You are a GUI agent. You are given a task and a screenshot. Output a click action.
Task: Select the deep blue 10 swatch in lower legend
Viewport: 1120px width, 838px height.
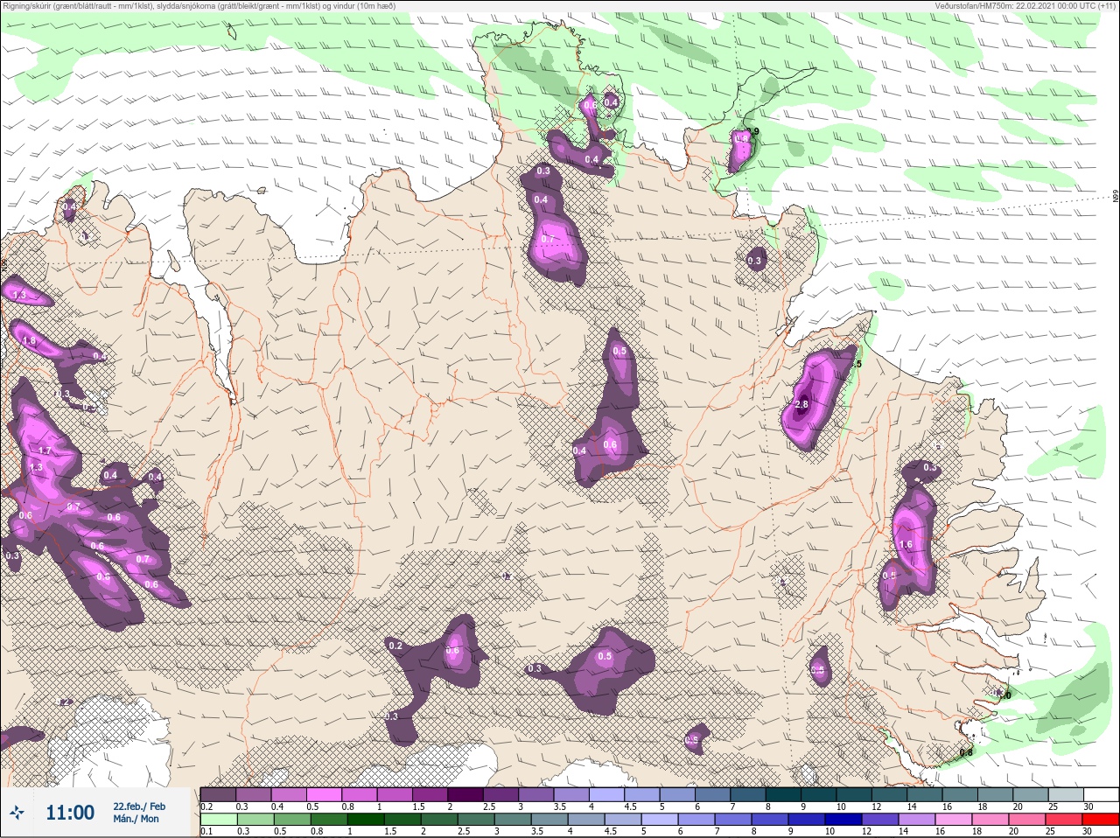pyautogui.click(x=843, y=821)
